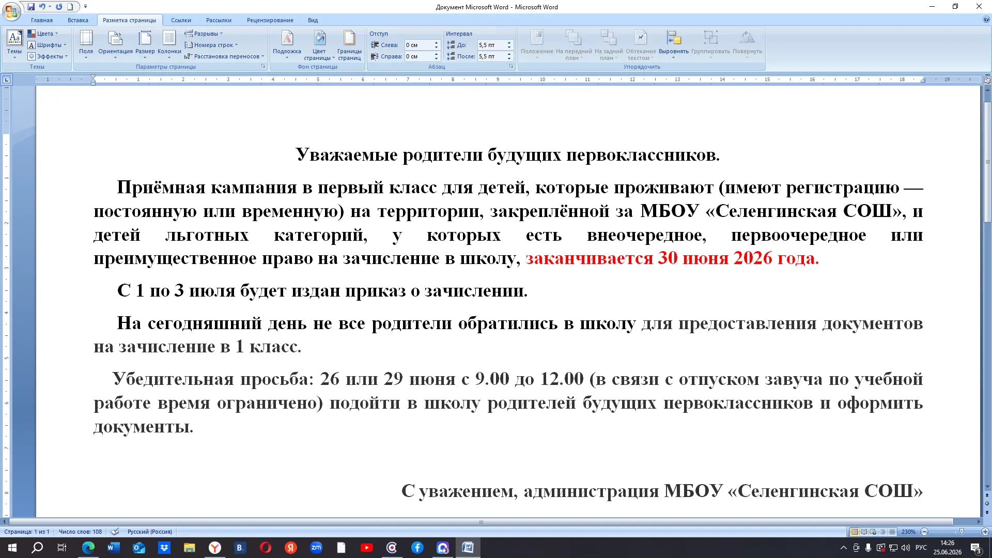Click Страница: 1 из 1 indicator
The image size is (992, 558).
tap(27, 532)
